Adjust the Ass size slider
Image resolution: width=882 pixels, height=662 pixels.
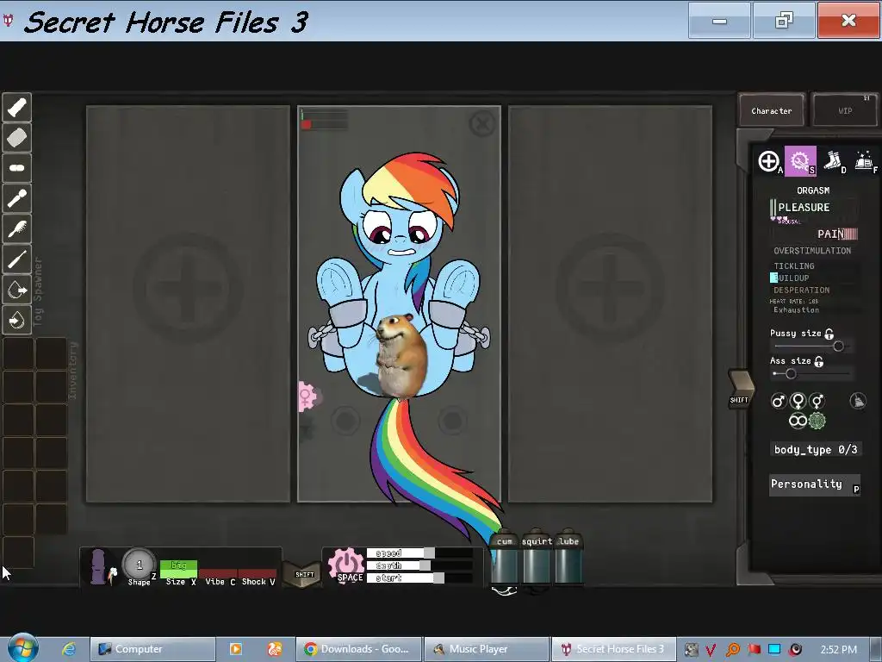point(811,374)
